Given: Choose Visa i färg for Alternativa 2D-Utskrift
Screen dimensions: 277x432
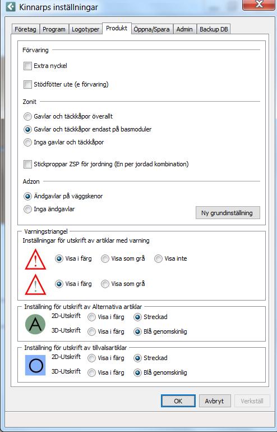Looking at the screenshot, I should point(91,317).
